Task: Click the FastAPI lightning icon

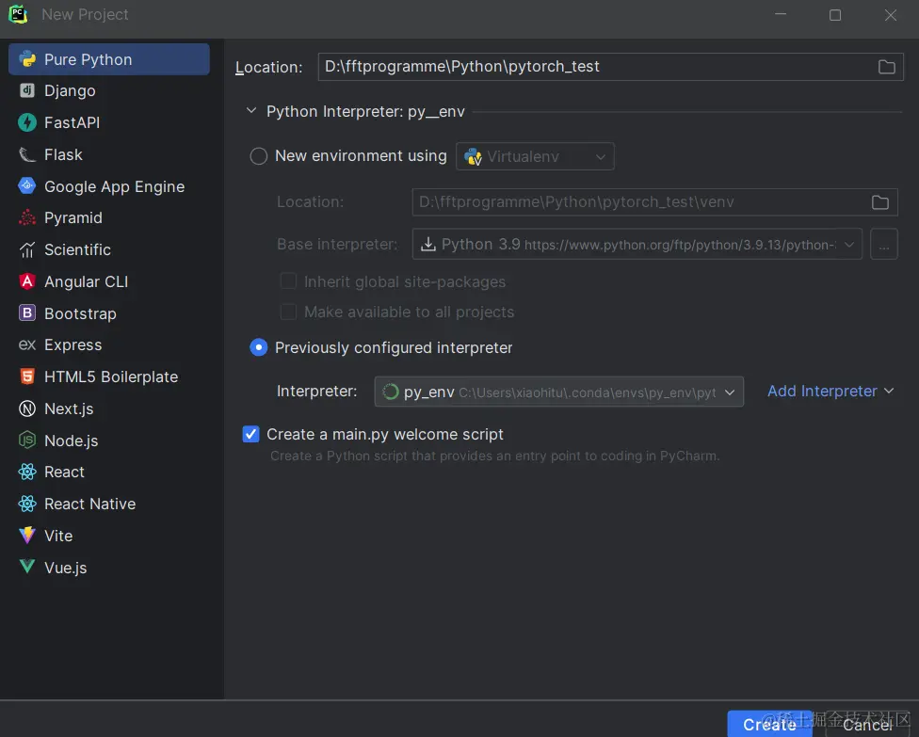Action: tap(27, 122)
